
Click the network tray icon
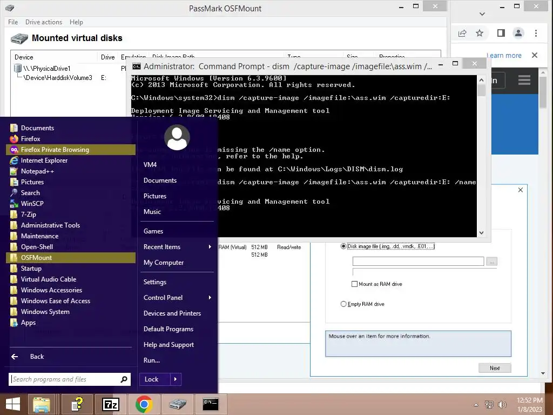(x=489, y=404)
